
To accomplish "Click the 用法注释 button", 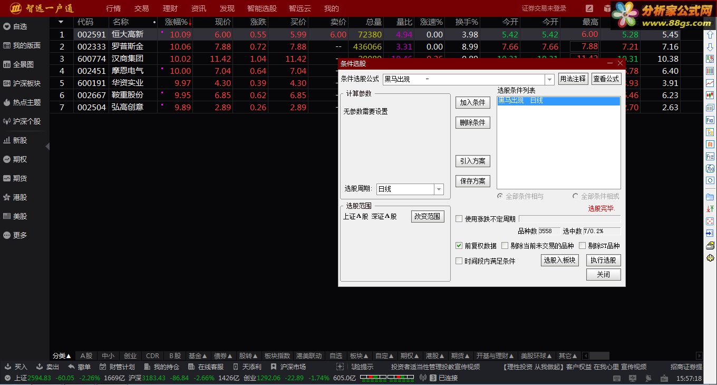I will [x=573, y=79].
